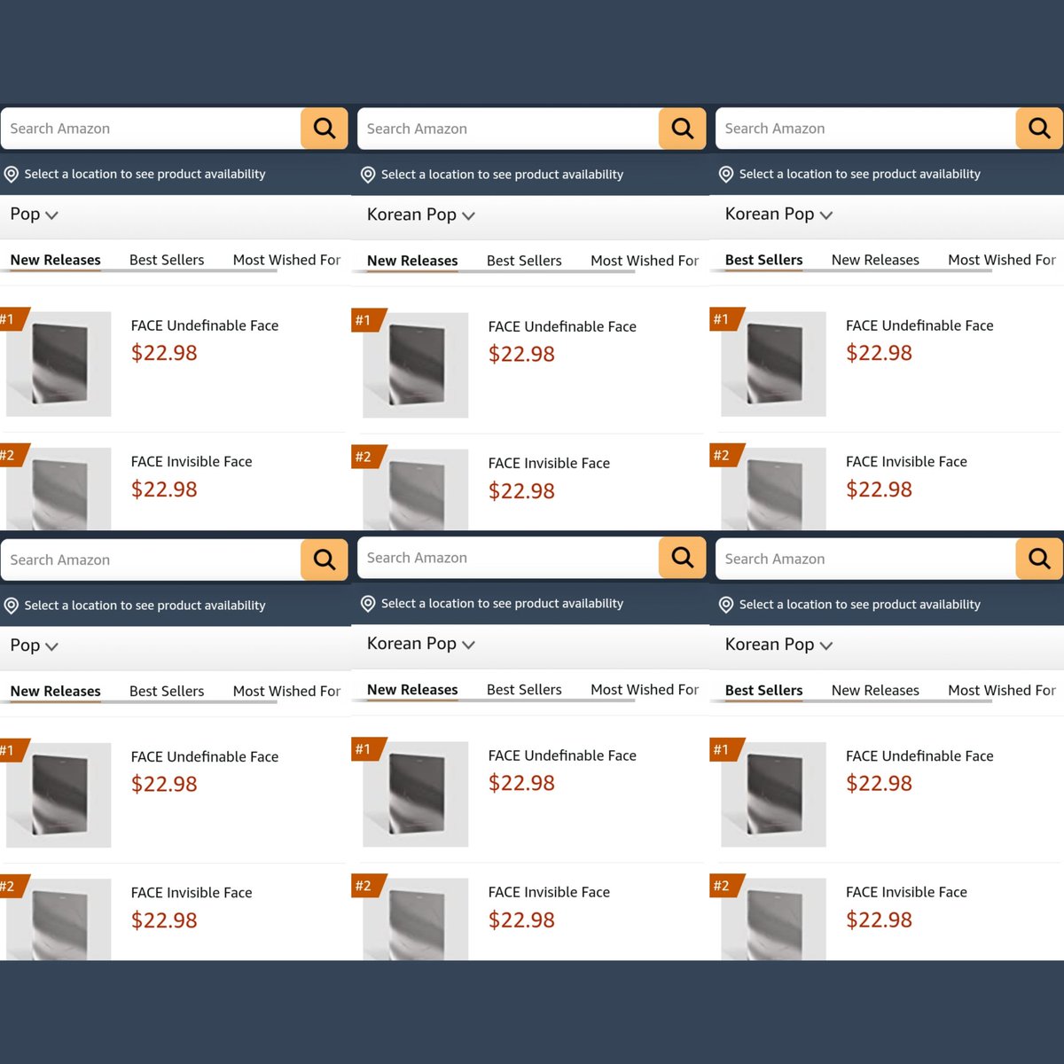Expand Korean Pop dropdown above upper New Releases tab

[x=421, y=215]
